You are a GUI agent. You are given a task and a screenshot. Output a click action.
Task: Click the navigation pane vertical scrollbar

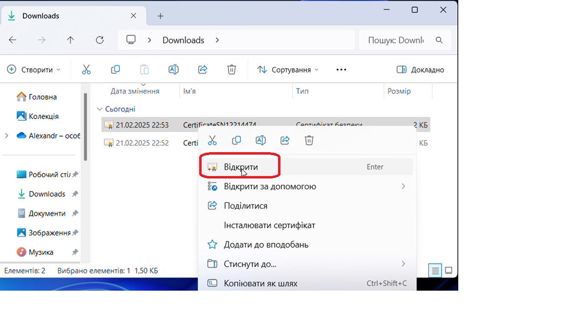(86, 127)
